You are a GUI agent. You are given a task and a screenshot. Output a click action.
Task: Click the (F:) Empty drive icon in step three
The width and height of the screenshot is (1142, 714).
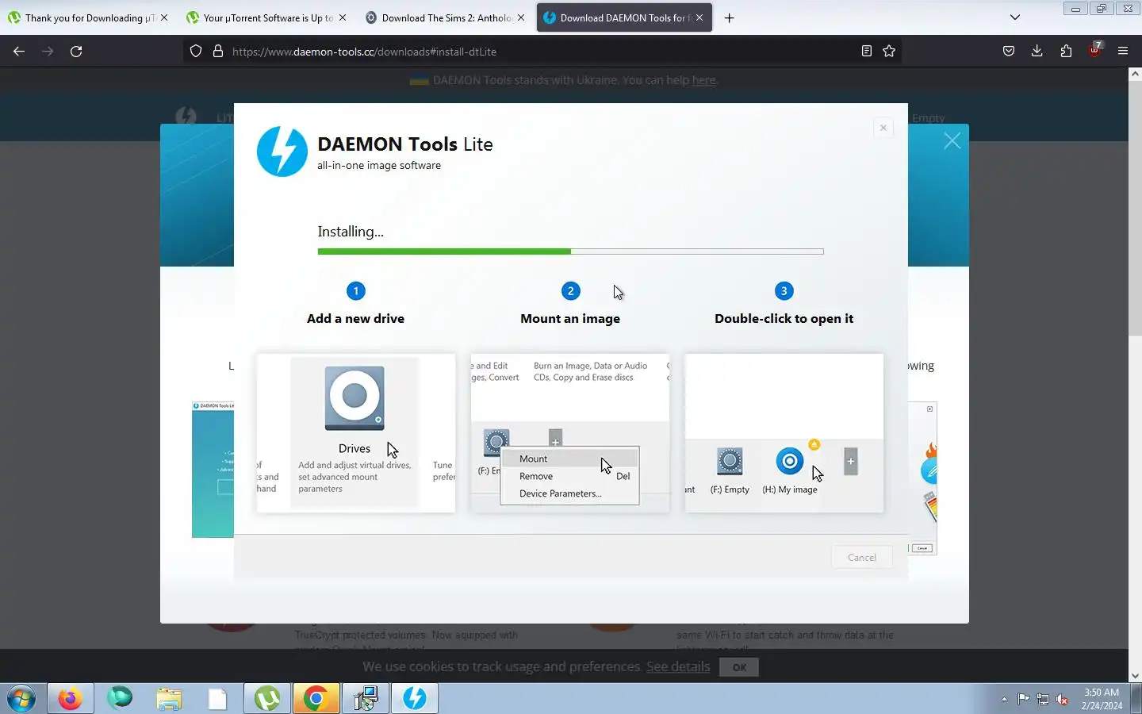click(x=730, y=462)
